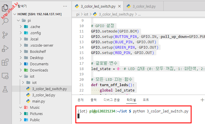
Task: Add a new terminal with plus icon
Action: click(202, 100)
